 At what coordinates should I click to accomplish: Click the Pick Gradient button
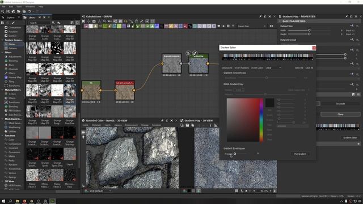point(300,154)
